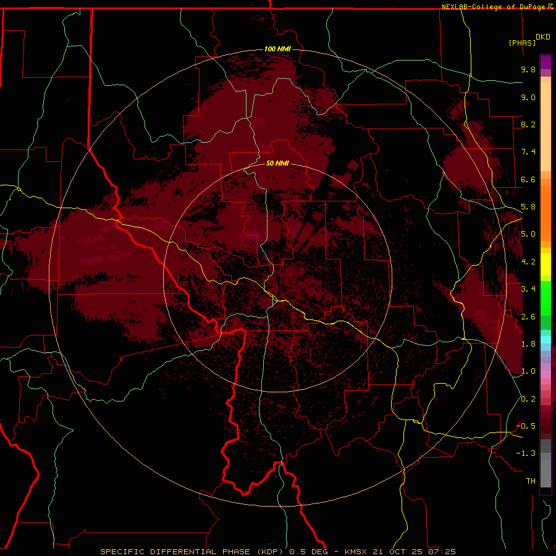Click the 6.6 legend value
The height and width of the screenshot is (556, 556).
528,179
